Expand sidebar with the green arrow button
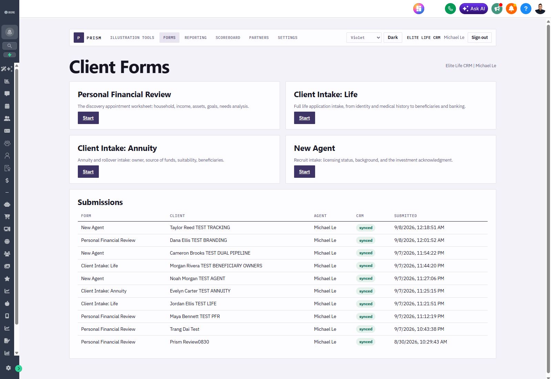 [19, 369]
